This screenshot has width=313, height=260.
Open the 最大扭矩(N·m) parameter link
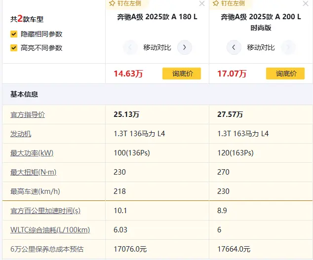[x=34, y=172]
